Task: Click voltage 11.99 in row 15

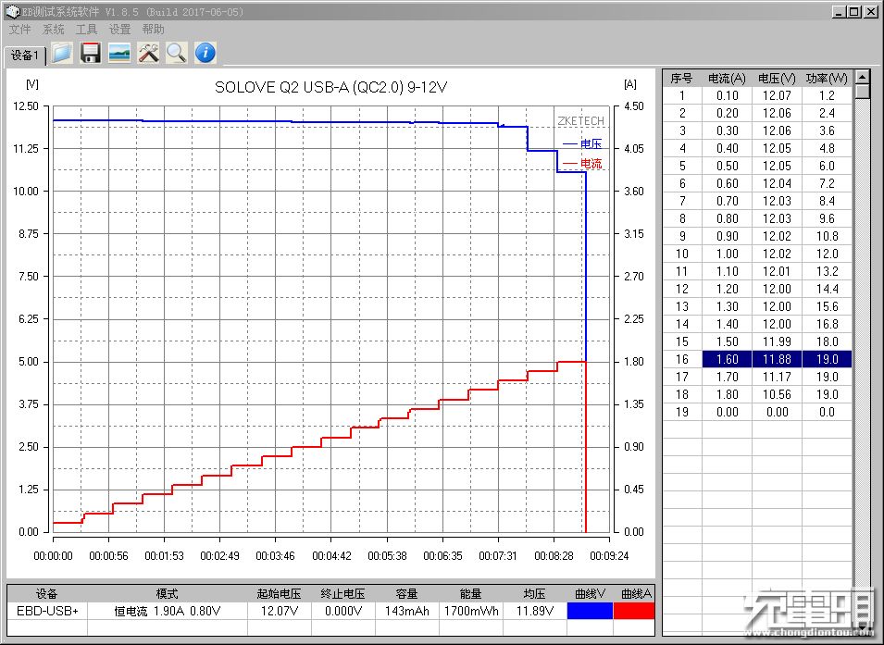Action: (777, 341)
